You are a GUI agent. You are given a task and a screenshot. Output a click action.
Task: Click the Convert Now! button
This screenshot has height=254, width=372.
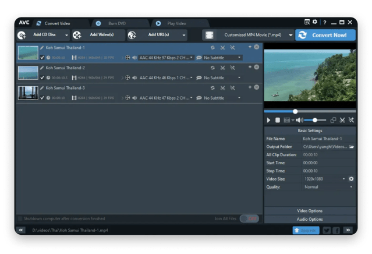click(325, 35)
